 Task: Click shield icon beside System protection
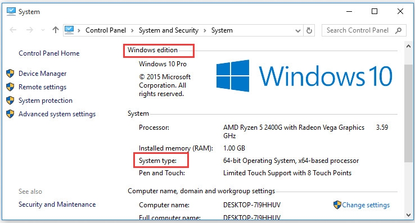10,100
